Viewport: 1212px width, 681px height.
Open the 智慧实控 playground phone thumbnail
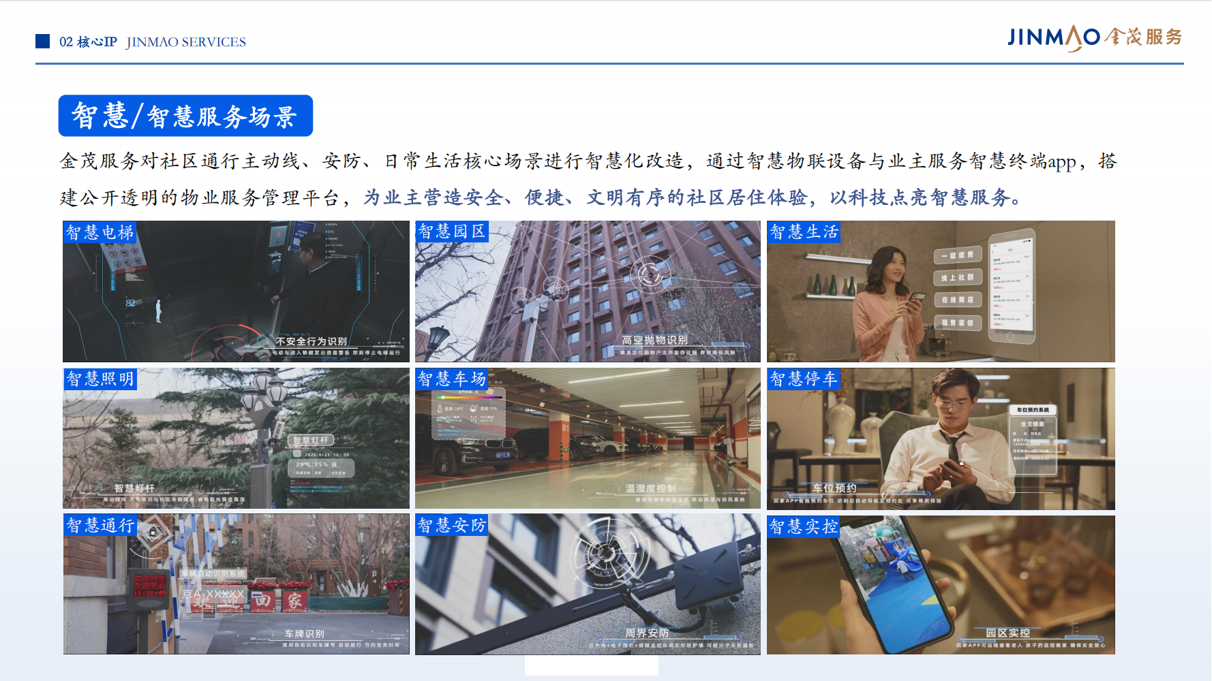(x=941, y=585)
